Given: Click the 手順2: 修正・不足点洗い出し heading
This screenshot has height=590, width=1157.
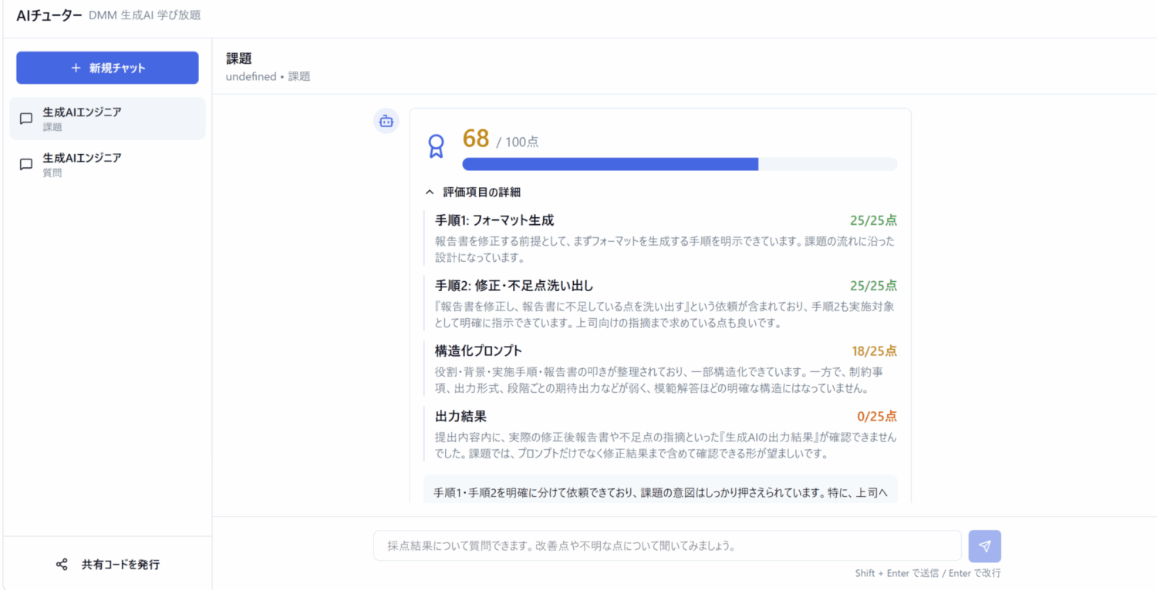Looking at the screenshot, I should point(514,286).
